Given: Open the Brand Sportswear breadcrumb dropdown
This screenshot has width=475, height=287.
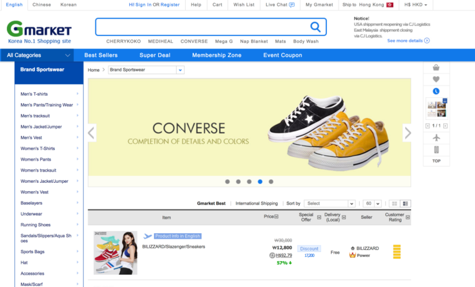Looking at the screenshot, I should pyautogui.click(x=146, y=70).
